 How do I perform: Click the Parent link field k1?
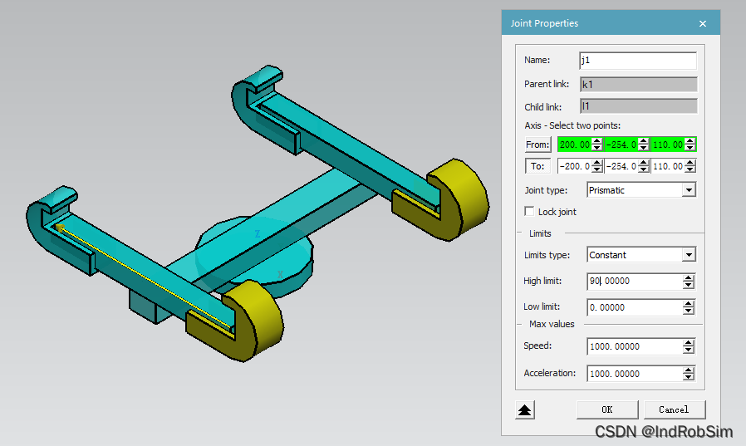pyautogui.click(x=638, y=84)
